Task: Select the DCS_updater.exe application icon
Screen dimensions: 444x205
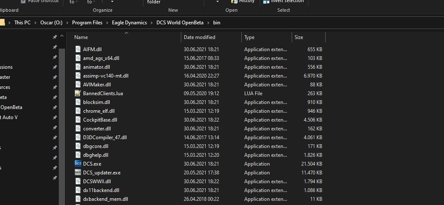Action: click(78, 172)
